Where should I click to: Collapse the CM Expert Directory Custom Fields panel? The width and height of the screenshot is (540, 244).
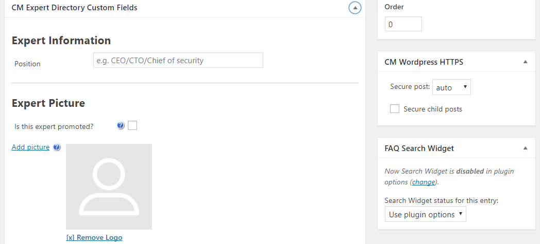[x=355, y=8]
